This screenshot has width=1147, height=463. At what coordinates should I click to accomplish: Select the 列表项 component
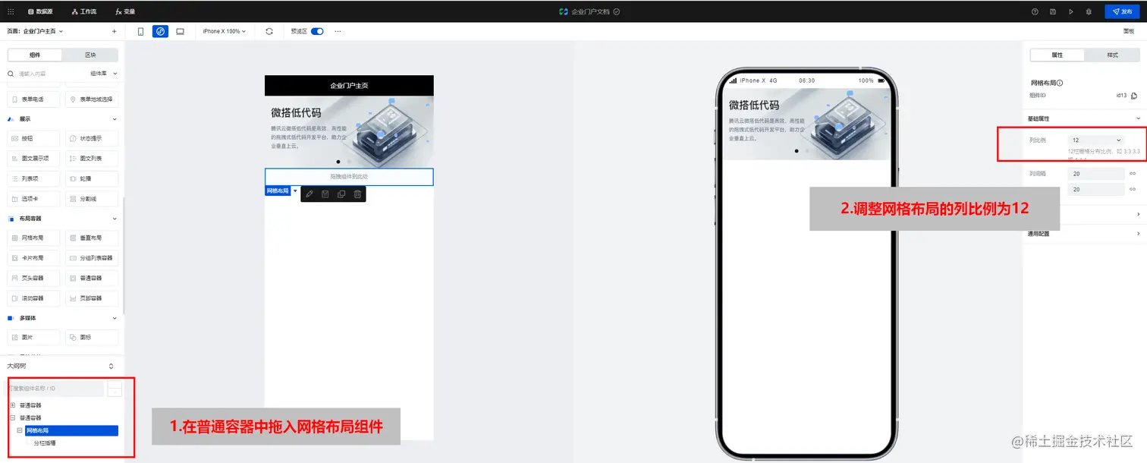34,179
